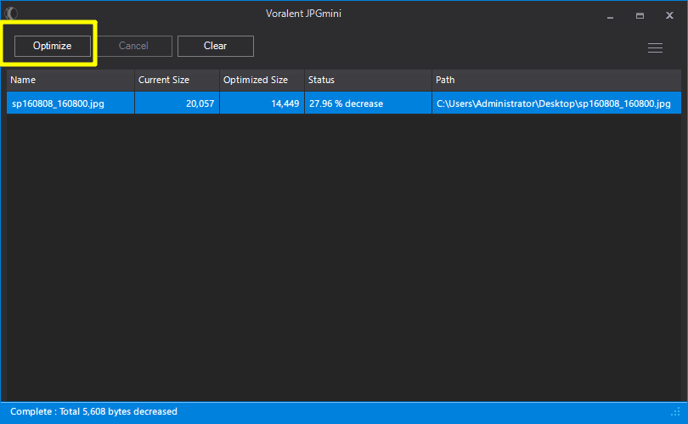Select the 27.96 % decrease status cell
Viewport: 688px width, 424px height.
pyautogui.click(x=346, y=103)
